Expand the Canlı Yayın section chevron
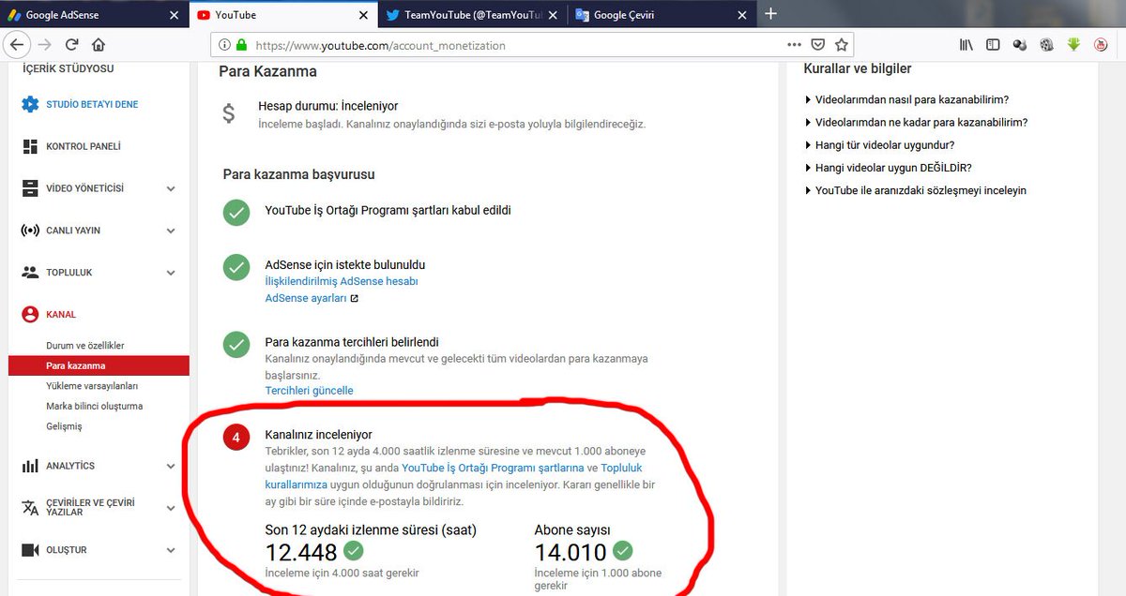Screen dimensions: 1126x596 pyautogui.click(x=171, y=231)
